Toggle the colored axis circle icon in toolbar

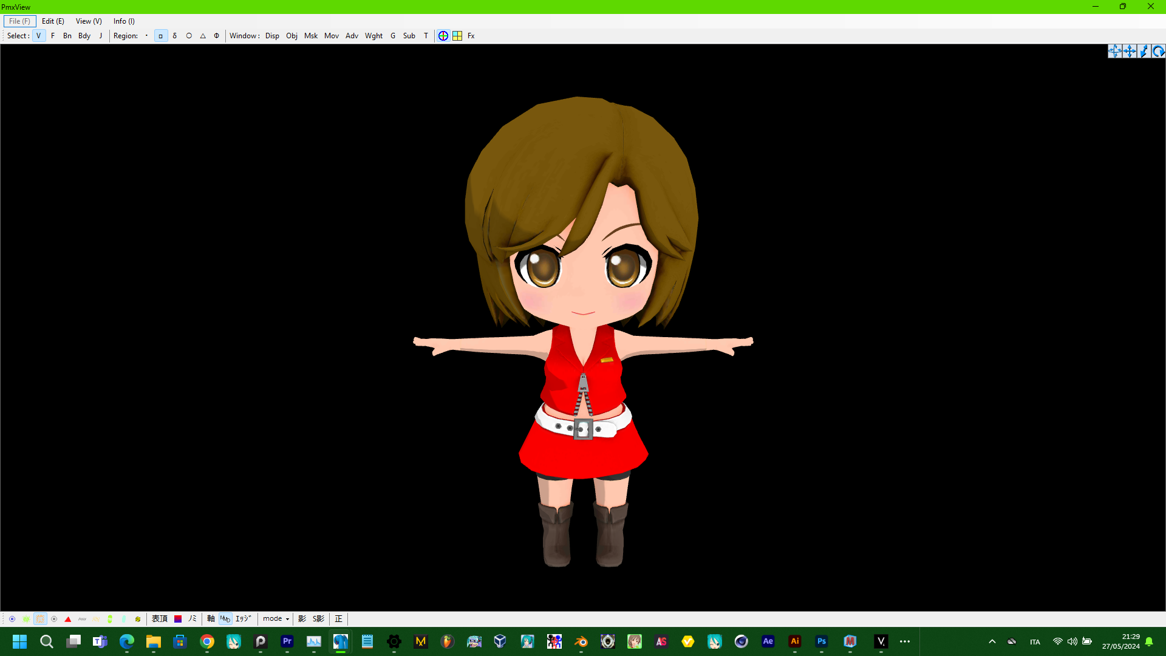tap(443, 36)
